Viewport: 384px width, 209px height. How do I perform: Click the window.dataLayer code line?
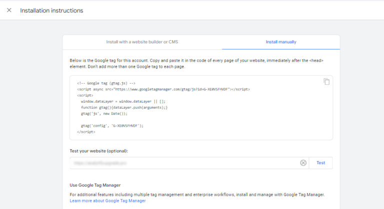click(x=123, y=101)
